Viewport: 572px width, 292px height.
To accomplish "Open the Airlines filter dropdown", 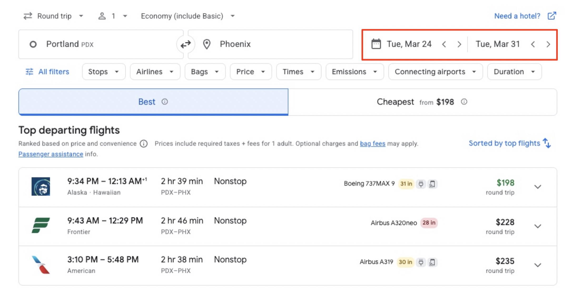I will click(155, 72).
